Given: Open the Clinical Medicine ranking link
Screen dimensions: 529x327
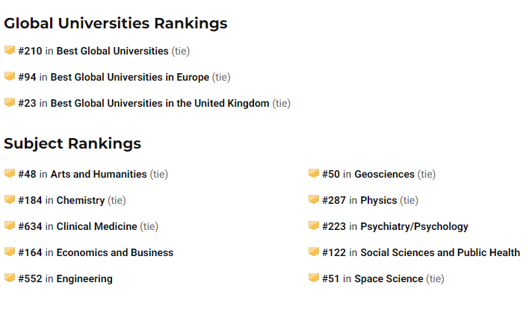Looking at the screenshot, I should (97, 226).
